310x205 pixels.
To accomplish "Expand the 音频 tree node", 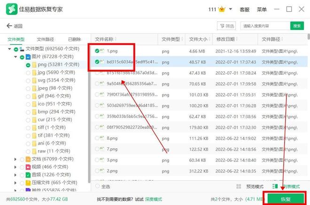I will click(15, 175).
